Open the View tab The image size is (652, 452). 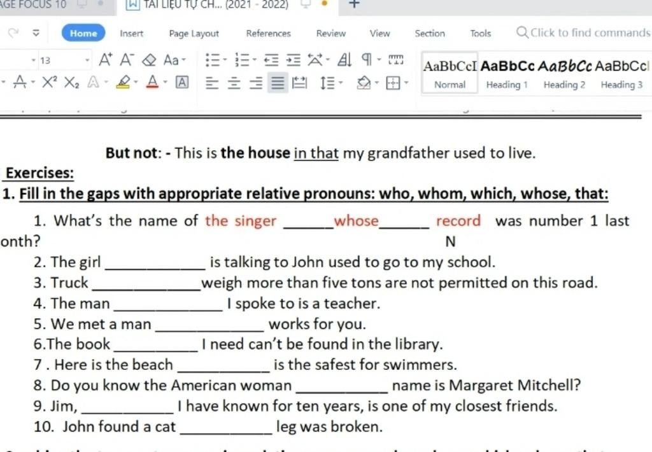pos(379,33)
